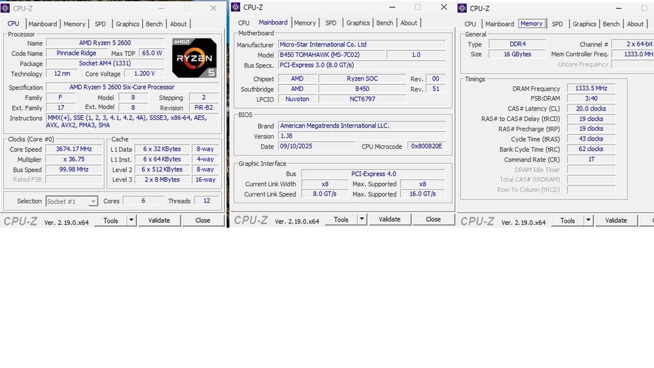The image size is (654, 368).
Task: Click the American Megatrends BIOS brand field
Action: click(362, 125)
